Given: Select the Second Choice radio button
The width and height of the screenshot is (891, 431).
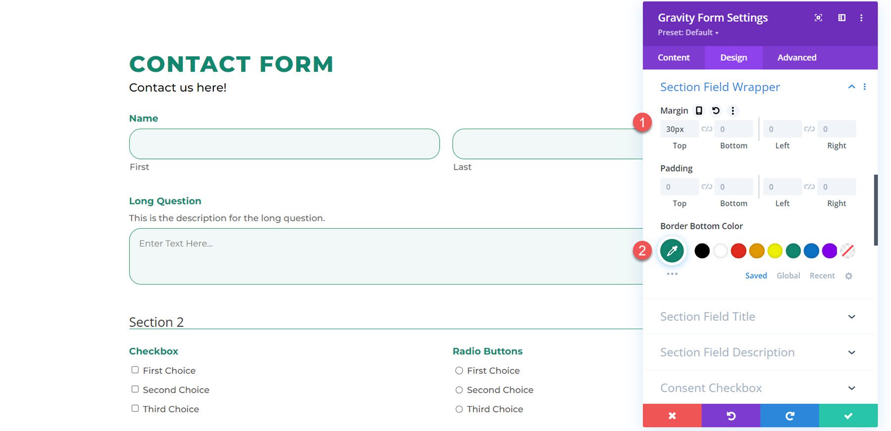Looking at the screenshot, I should [x=459, y=389].
